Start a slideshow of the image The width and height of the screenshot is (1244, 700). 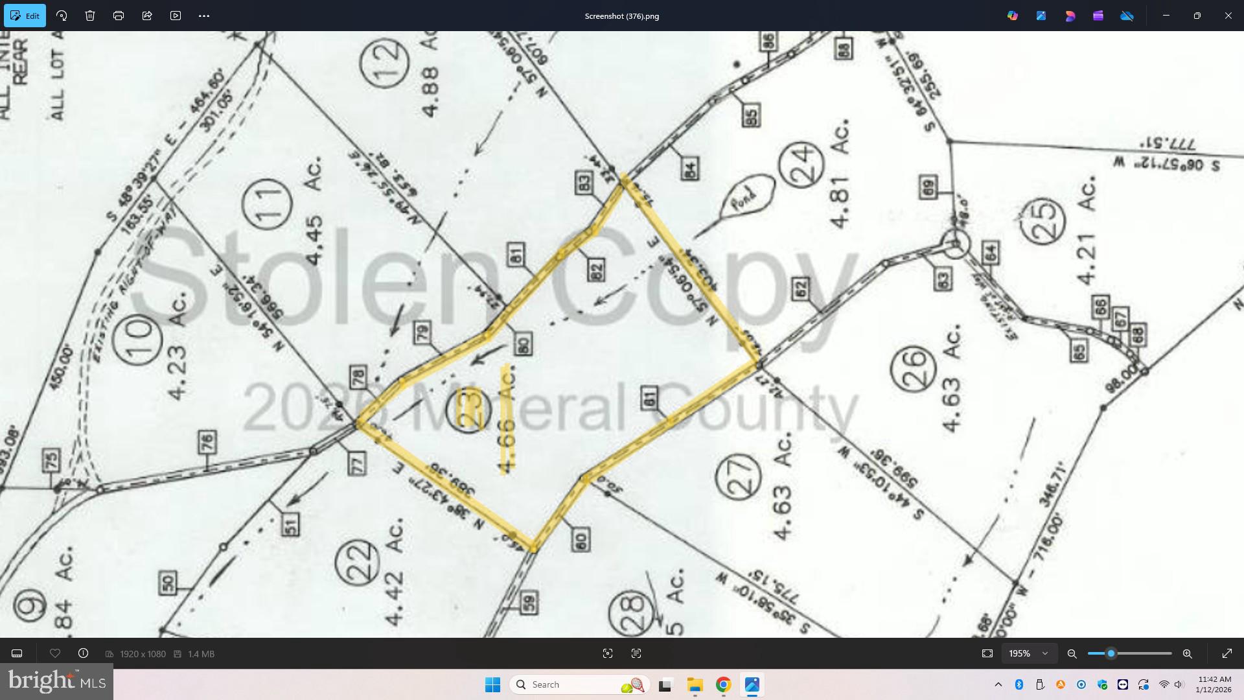click(176, 15)
